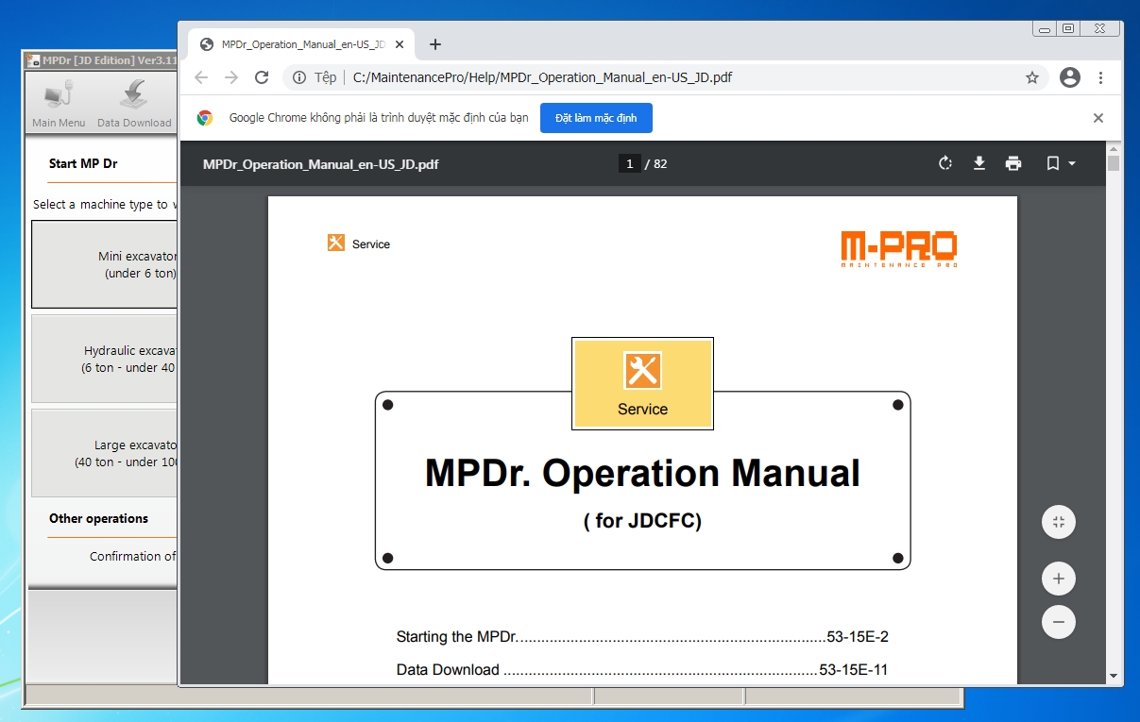Click the browser back navigation arrow
The height and width of the screenshot is (722, 1140).
pyautogui.click(x=200, y=77)
